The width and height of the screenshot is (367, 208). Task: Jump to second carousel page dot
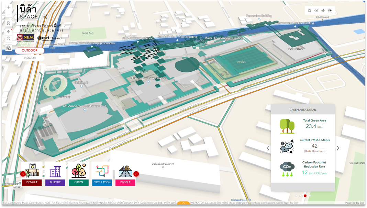[300, 196]
